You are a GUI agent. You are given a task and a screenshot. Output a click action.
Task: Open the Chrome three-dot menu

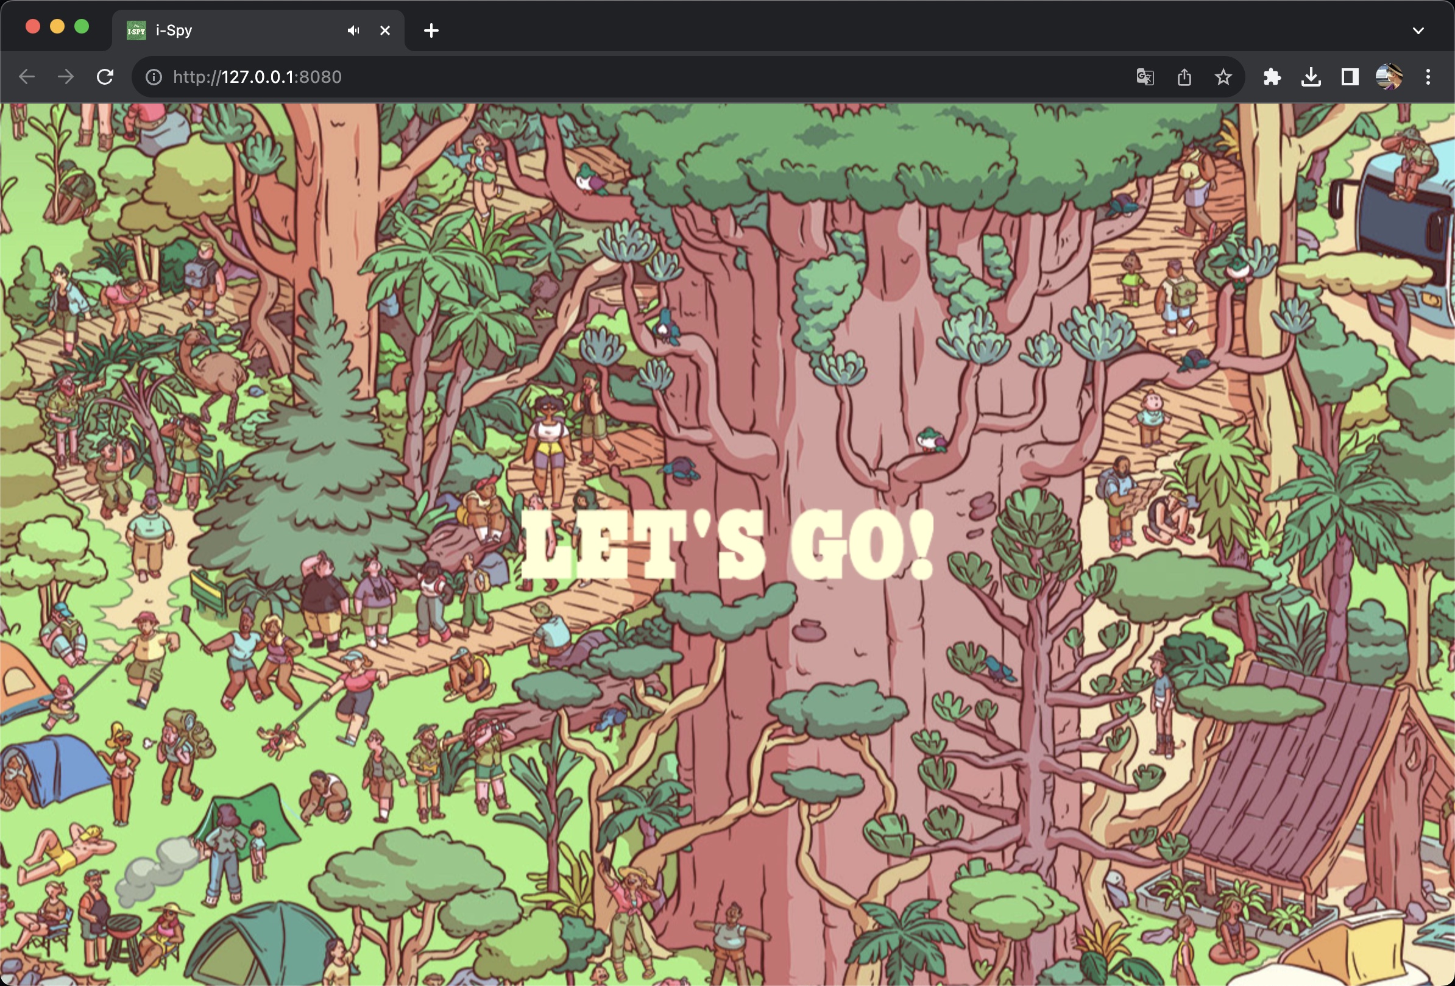(x=1428, y=77)
